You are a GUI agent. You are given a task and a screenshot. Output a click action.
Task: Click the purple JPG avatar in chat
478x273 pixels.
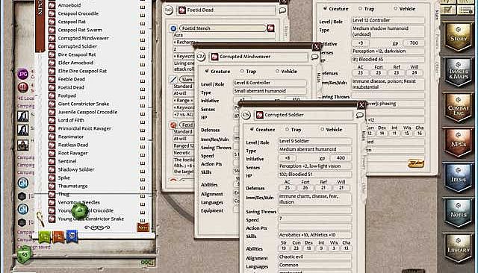click(x=23, y=74)
